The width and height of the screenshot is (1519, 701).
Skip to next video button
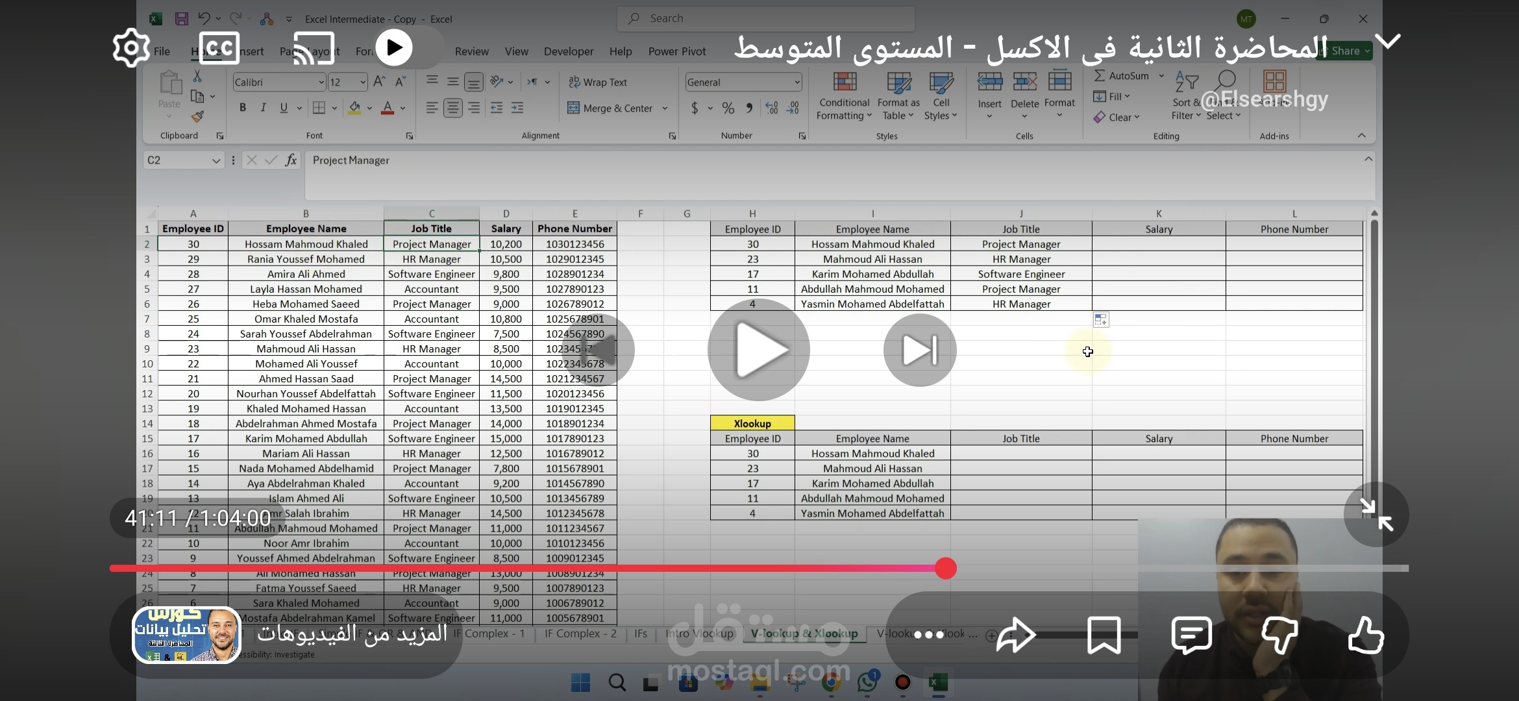tap(920, 350)
